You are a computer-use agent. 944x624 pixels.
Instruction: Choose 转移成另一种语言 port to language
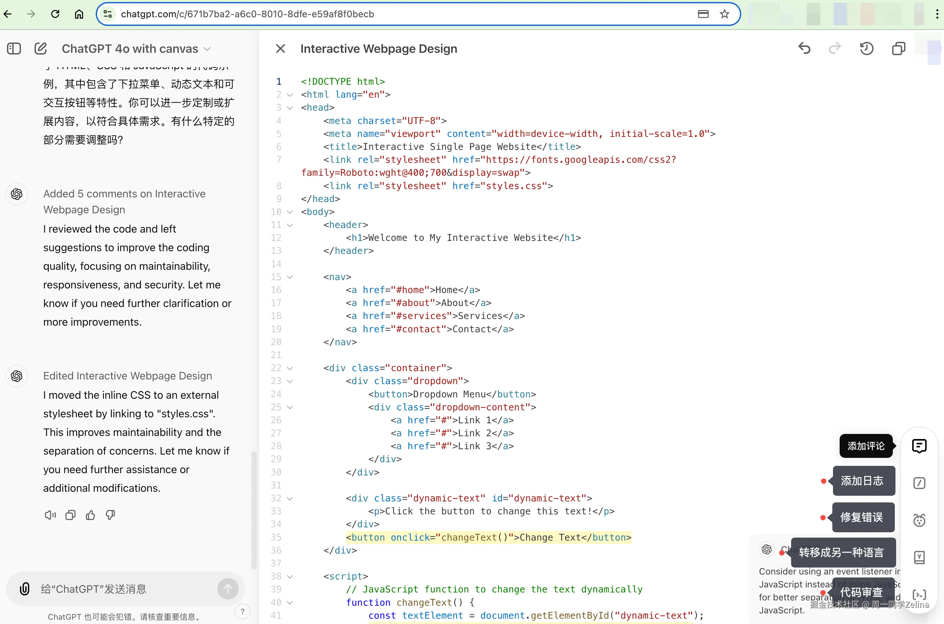pos(842,552)
